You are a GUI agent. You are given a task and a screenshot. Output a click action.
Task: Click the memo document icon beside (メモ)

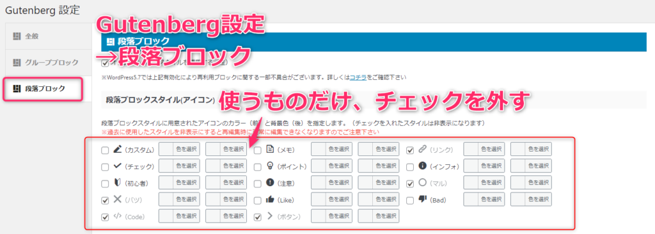(x=271, y=149)
